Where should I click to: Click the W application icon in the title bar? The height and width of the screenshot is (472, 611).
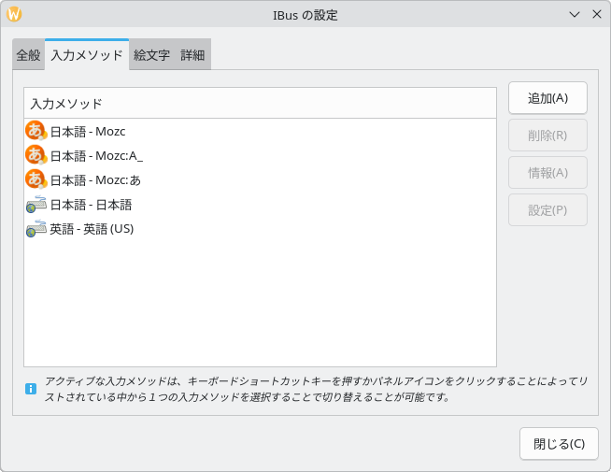pyautogui.click(x=14, y=14)
